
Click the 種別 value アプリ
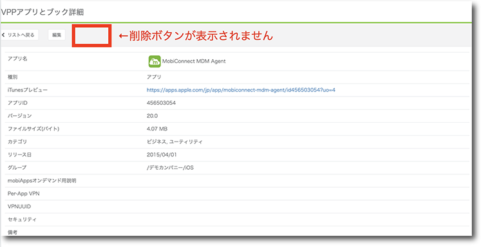point(154,77)
